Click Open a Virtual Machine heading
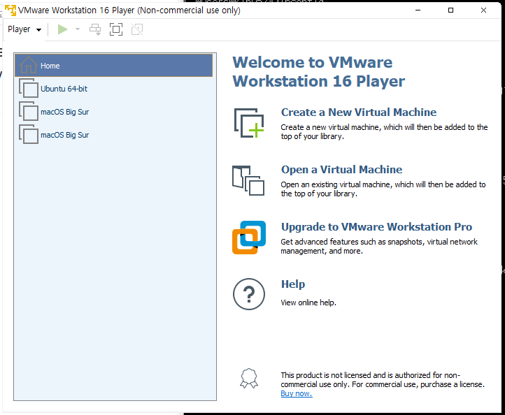The image size is (505, 415). pyautogui.click(x=342, y=170)
